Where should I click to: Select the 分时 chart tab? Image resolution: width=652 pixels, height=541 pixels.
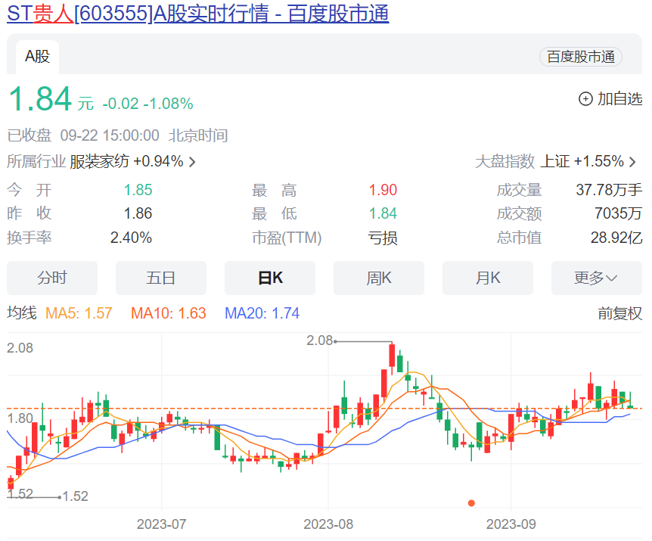[x=52, y=278]
